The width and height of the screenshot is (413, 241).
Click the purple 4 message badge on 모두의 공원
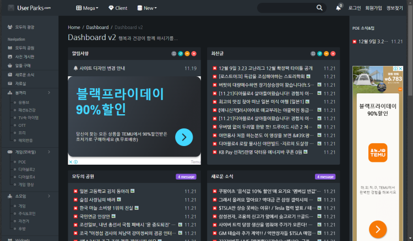tap(186, 177)
